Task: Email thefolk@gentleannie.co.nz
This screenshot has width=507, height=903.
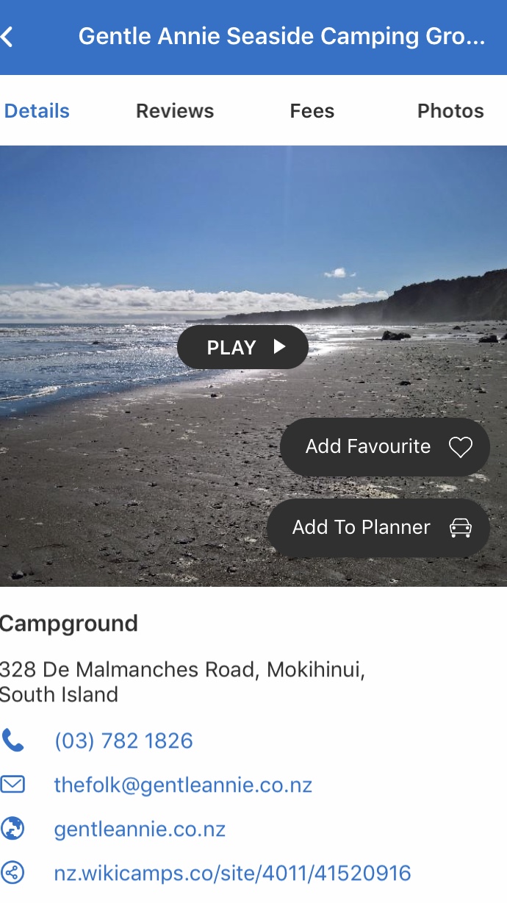Action: pyautogui.click(x=183, y=785)
